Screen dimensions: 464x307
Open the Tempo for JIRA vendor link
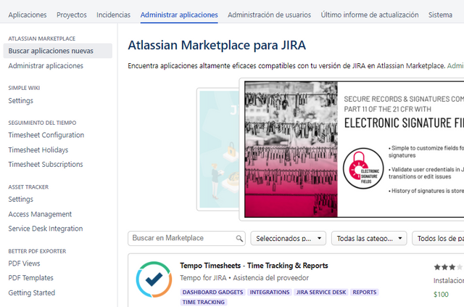[x=203, y=278]
